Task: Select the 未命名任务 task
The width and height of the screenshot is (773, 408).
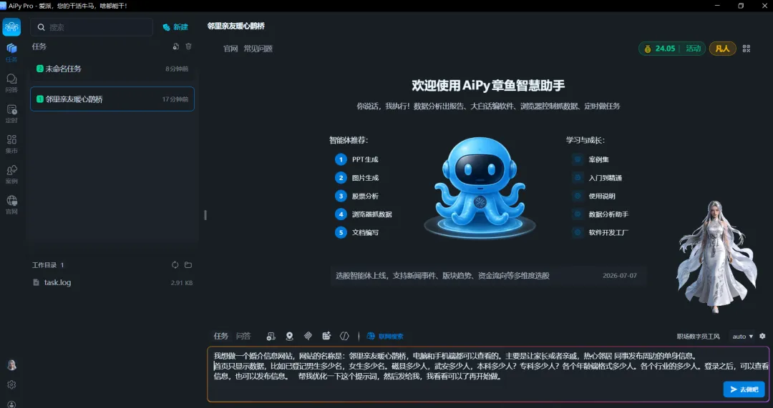Action: click(112, 69)
